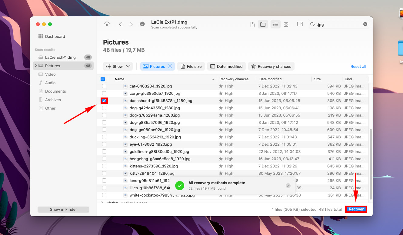Open the Recovery chances filter

pos(271,66)
